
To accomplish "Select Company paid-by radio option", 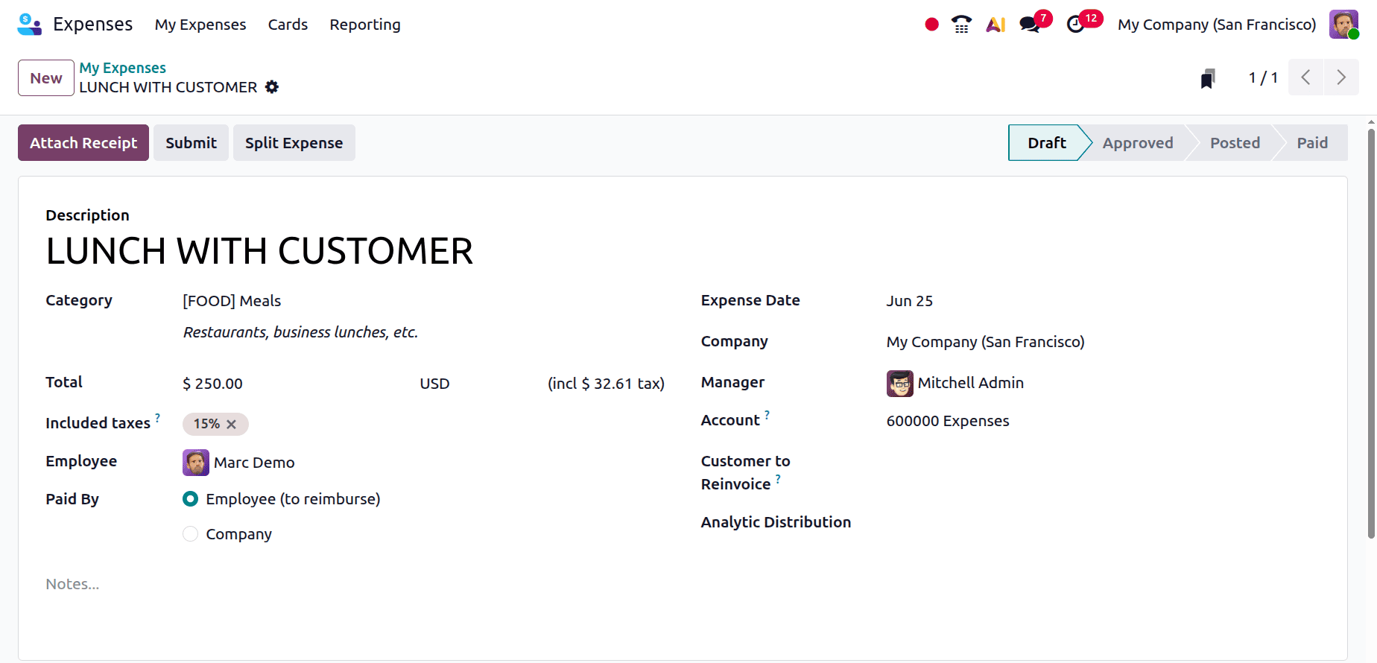I will pos(191,534).
